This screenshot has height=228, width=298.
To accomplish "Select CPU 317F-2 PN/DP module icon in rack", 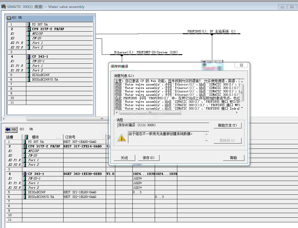I will (x=29, y=29).
